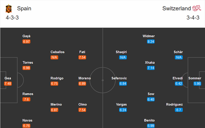The image size is (205, 128).
Task: Click Merino's 6.87 rating badge
Action: pyautogui.click(x=54, y=110)
